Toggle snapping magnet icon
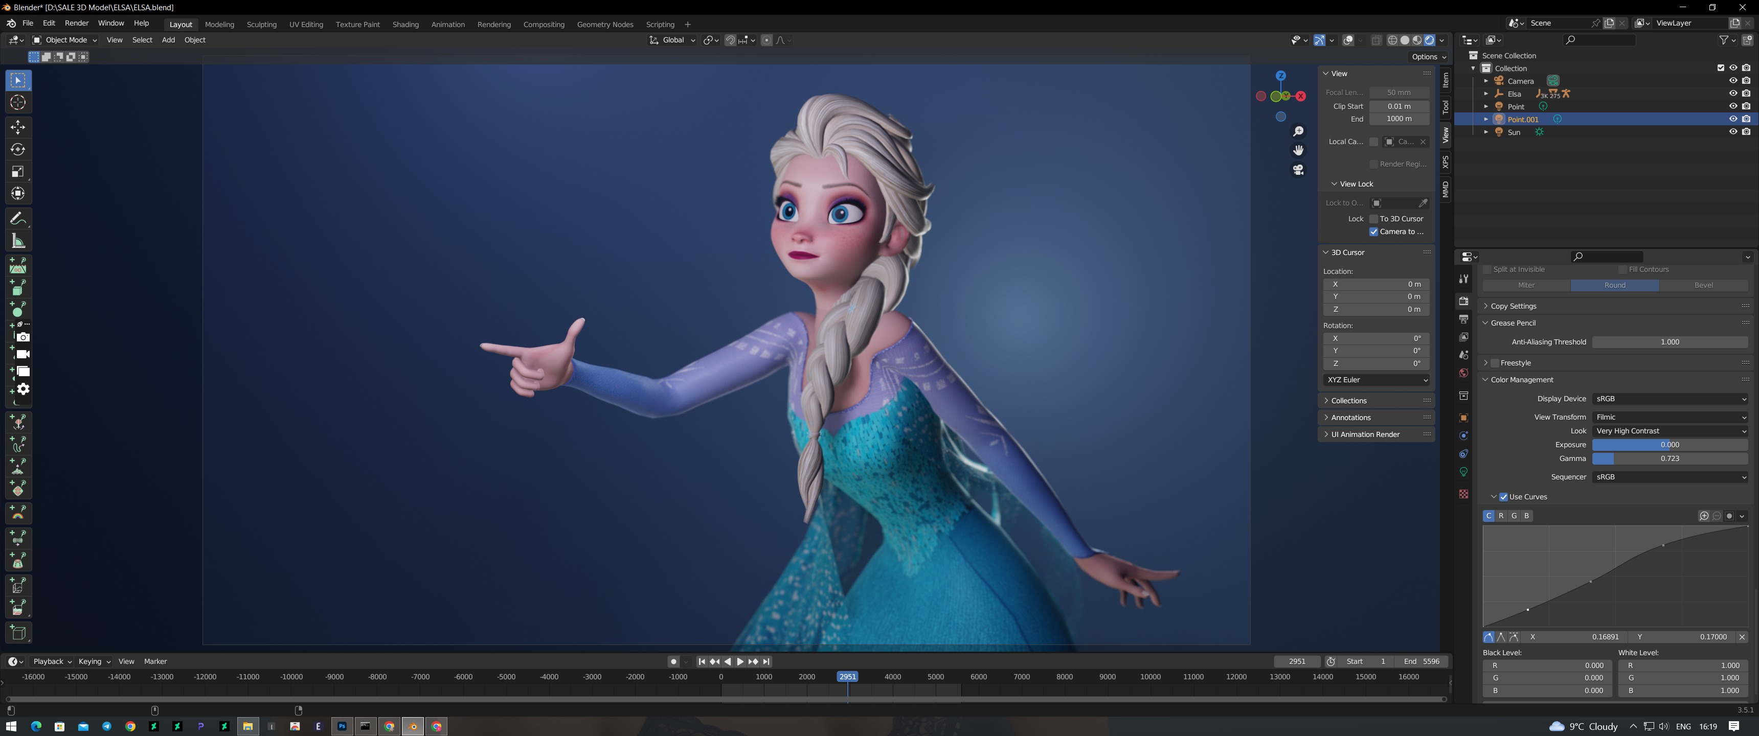The width and height of the screenshot is (1759, 736). click(730, 40)
